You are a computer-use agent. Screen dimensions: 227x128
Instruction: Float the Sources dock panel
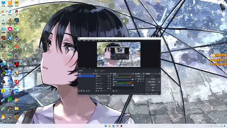coord(111,74)
